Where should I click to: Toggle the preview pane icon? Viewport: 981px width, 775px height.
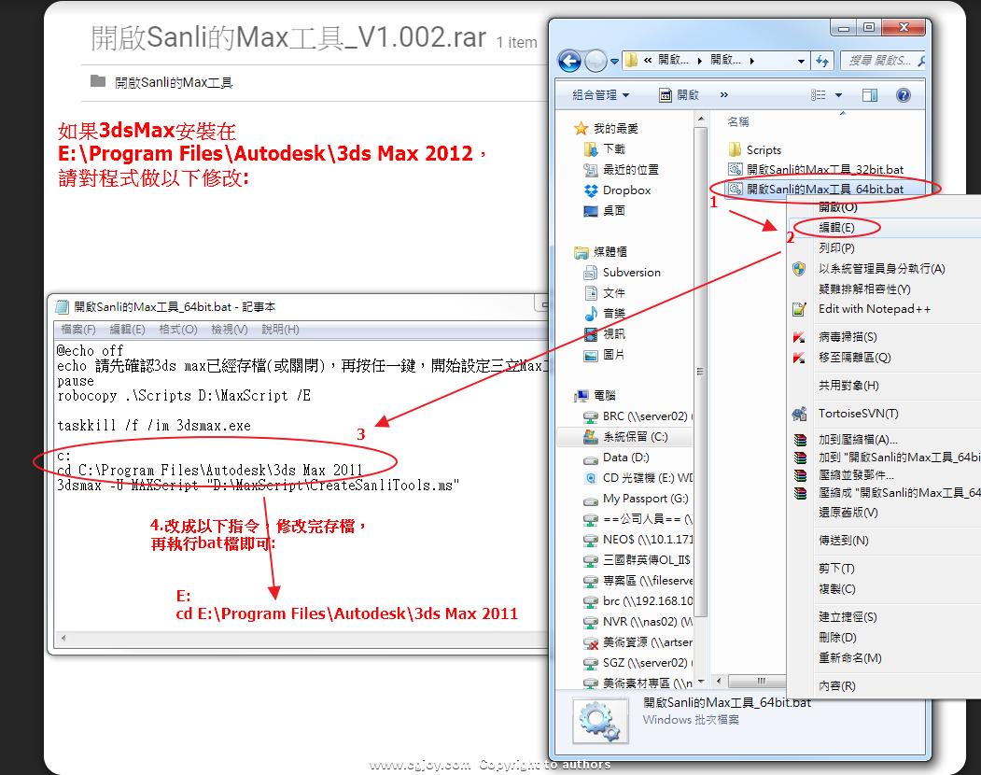pos(870,95)
